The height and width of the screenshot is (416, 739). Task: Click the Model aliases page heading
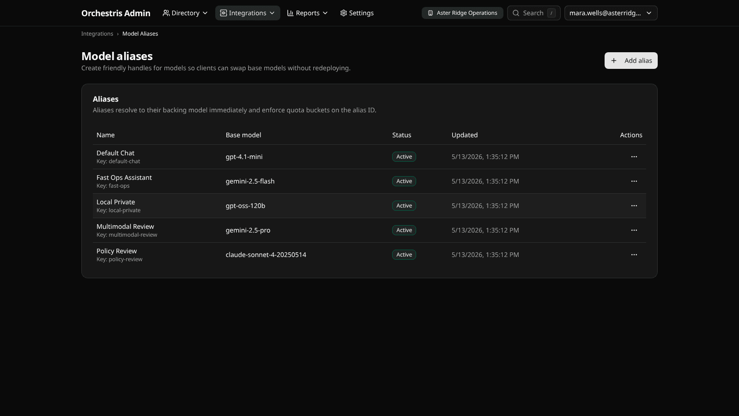117,56
